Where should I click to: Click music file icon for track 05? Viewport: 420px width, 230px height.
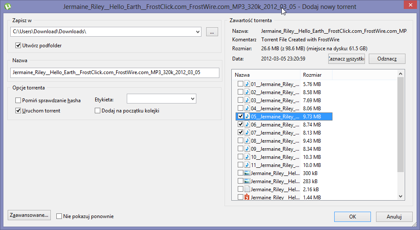247,116
